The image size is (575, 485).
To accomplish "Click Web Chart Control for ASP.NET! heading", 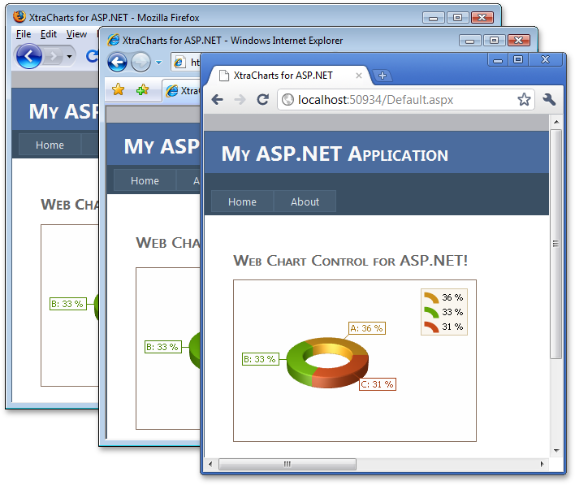I will pos(350,261).
